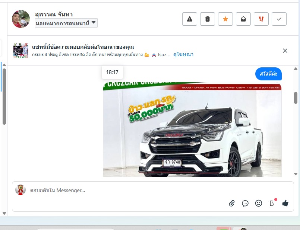Attach a file with paperclip icon

click(232, 203)
